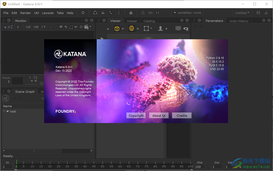The height and width of the screenshot is (171, 273).
Task: Select the root item in the Scene Graph
Action: (x=13, y=111)
